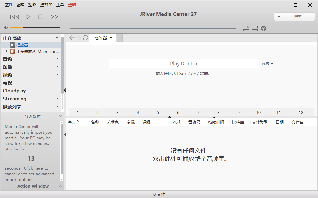This screenshot has width=318, height=198.
Task: Refresh the current view
Action: pyautogui.click(x=85, y=38)
